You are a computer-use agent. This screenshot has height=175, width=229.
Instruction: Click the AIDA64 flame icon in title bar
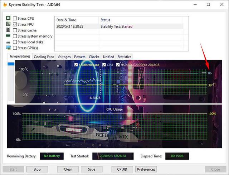[x=5, y=4]
